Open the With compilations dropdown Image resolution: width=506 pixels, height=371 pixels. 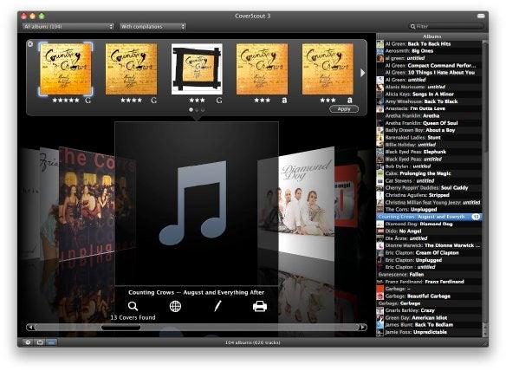point(152,27)
